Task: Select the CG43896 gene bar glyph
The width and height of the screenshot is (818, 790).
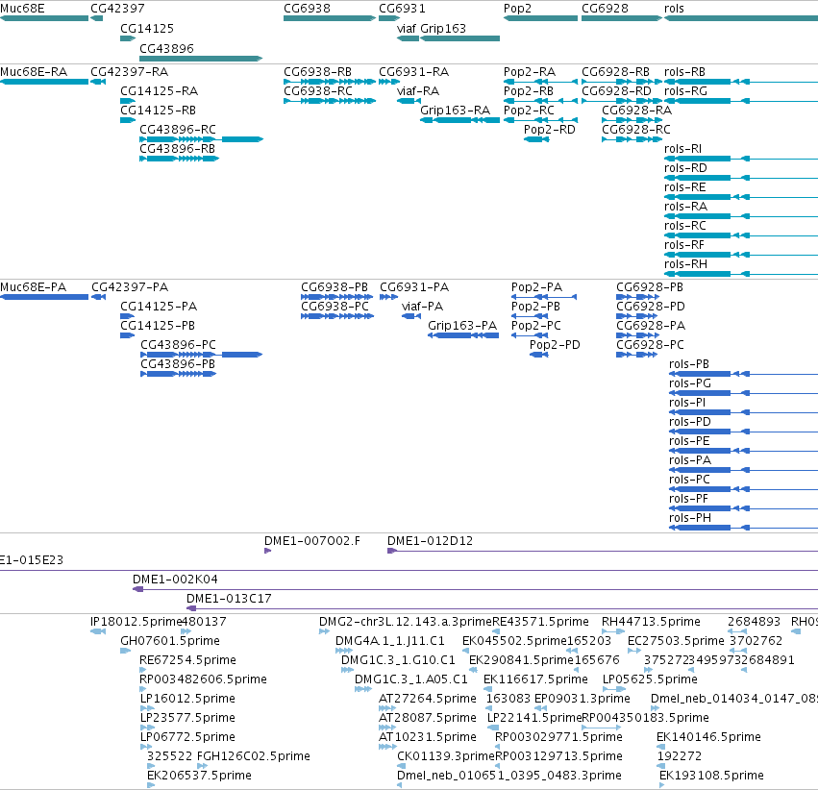Action: pyautogui.click(x=201, y=59)
